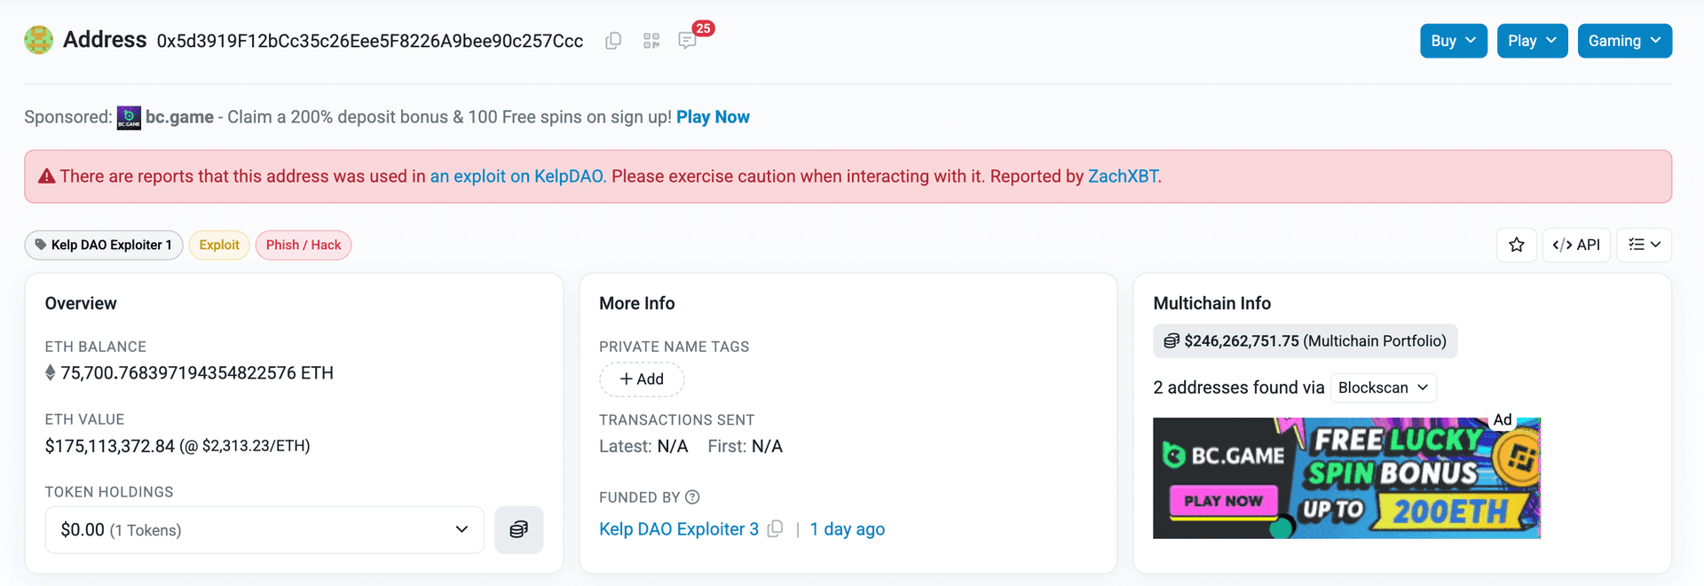Copy the address to clipboard
The height and width of the screenshot is (586, 1704).
[613, 41]
